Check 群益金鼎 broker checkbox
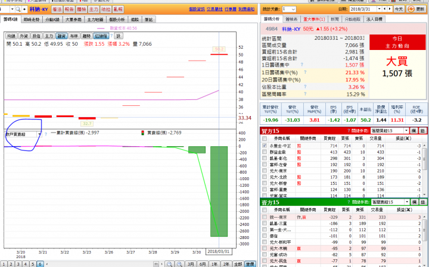This screenshot has height=267, width=429. click(265, 152)
